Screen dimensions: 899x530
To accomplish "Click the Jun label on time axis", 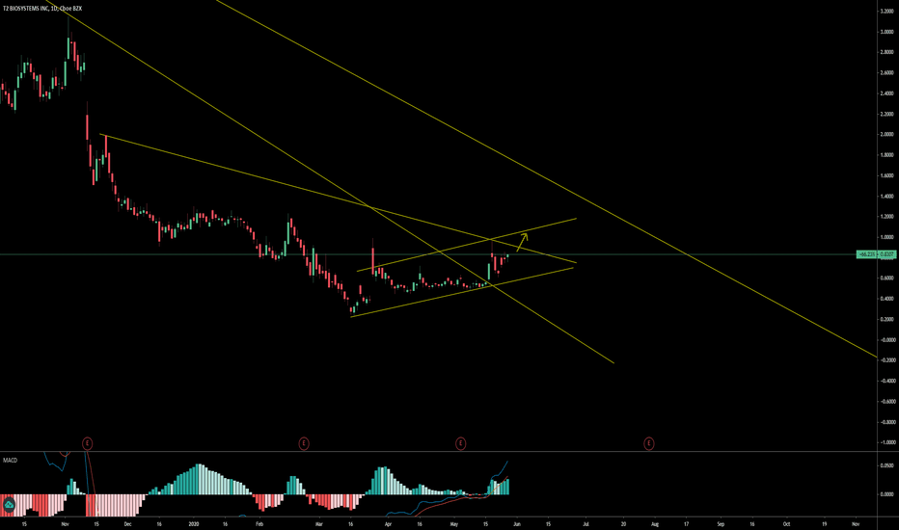I will (x=517, y=523).
